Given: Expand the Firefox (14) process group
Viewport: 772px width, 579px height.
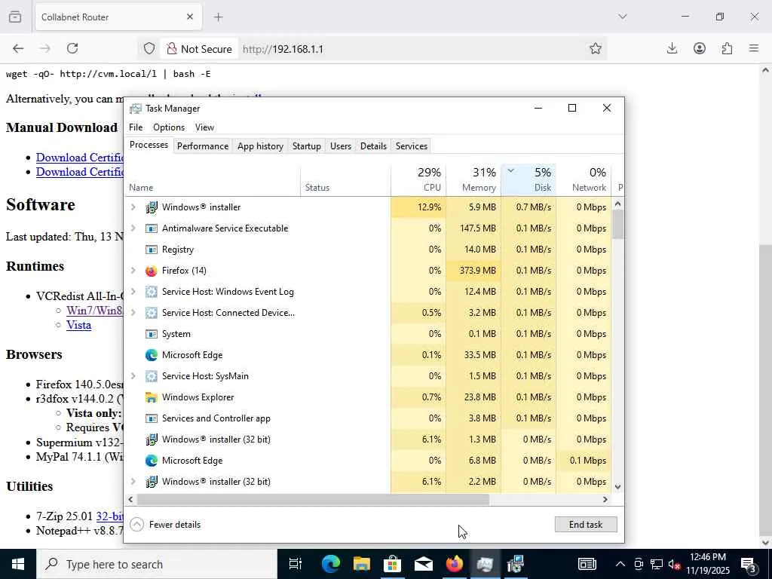Looking at the screenshot, I should (133, 271).
